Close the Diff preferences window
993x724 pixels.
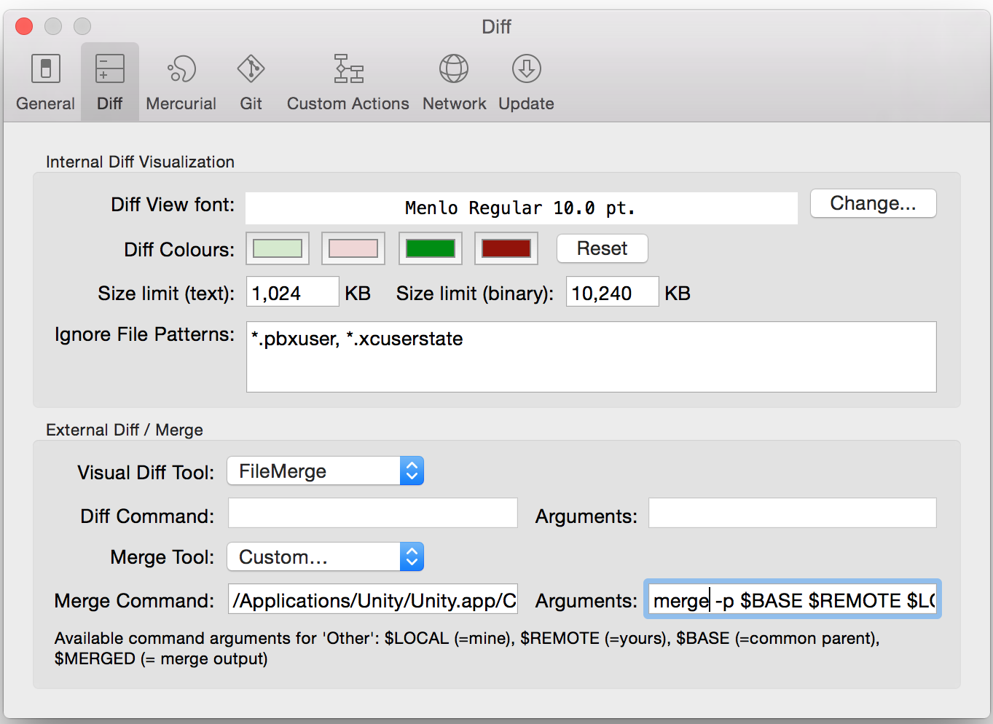(x=24, y=26)
